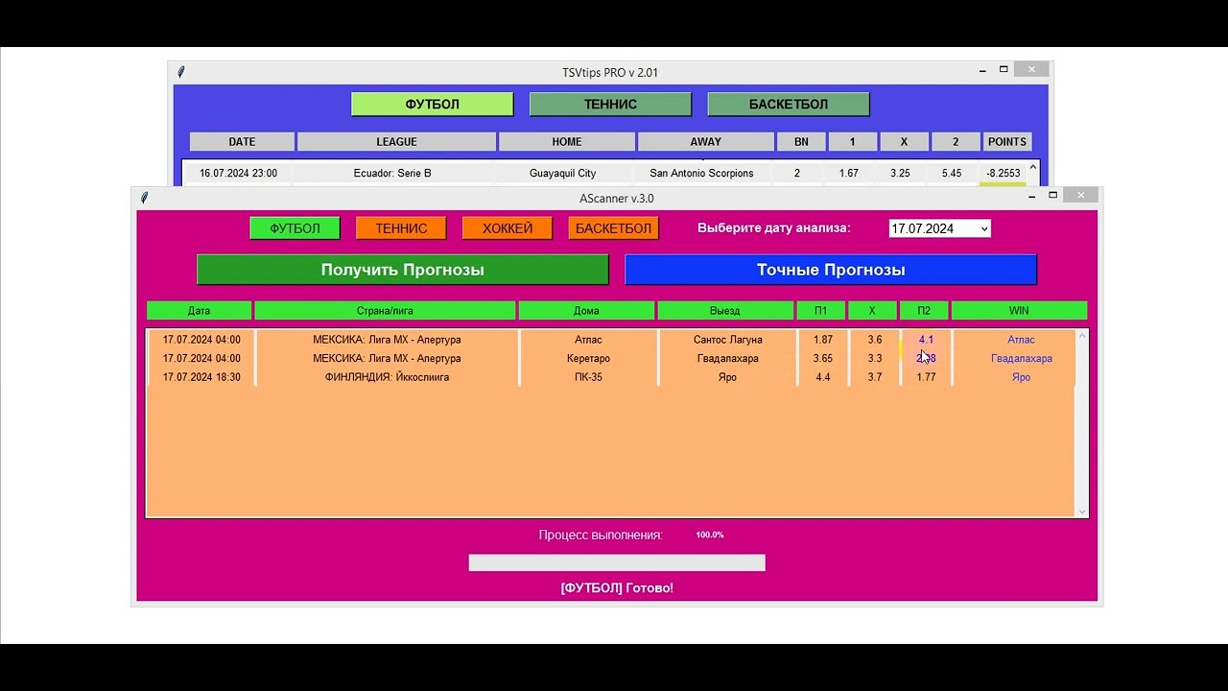Click ФИНЛЯНДИЯ: Йккoслиига league cell
The image size is (1228, 691).
pyautogui.click(x=387, y=377)
